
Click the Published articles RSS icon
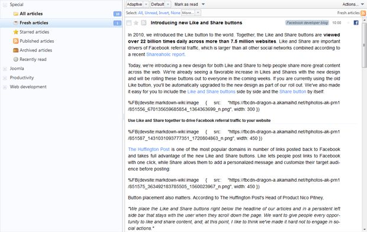[15, 41]
